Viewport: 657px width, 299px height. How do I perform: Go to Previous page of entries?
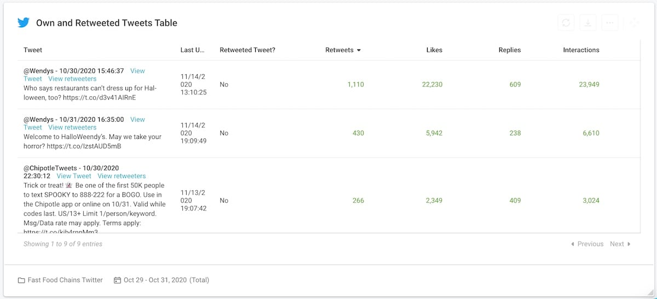point(587,244)
